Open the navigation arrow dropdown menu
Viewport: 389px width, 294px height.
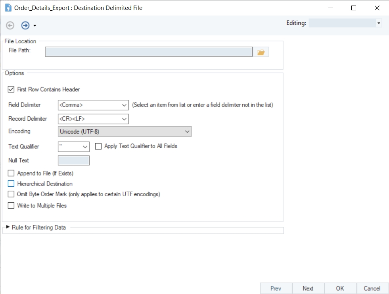(x=35, y=26)
